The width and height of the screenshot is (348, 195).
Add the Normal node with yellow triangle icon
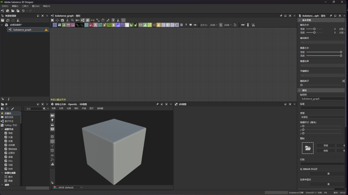click(159, 25)
